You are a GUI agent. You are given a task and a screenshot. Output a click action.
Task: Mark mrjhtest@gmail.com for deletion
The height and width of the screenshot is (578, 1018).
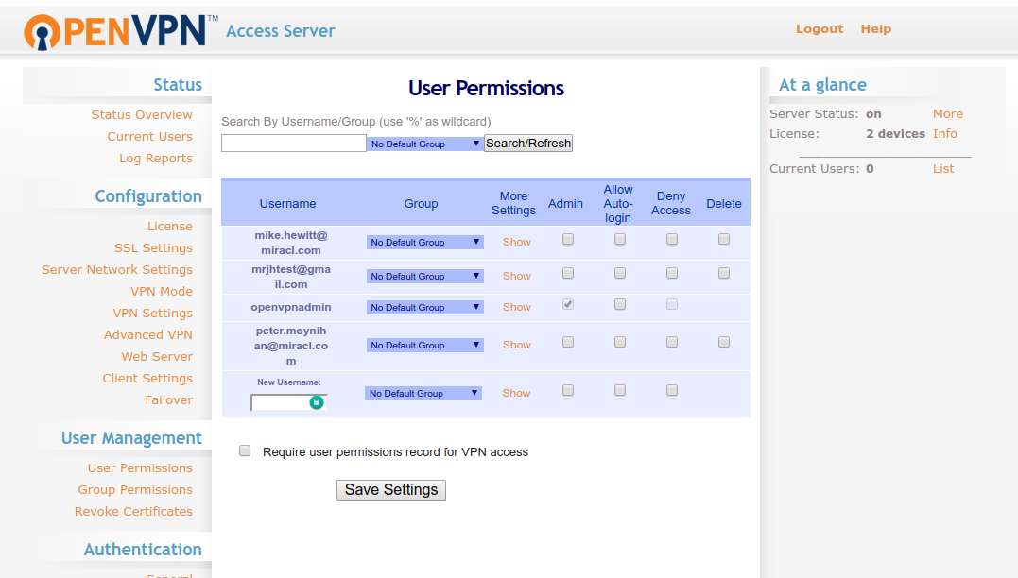[x=724, y=273]
